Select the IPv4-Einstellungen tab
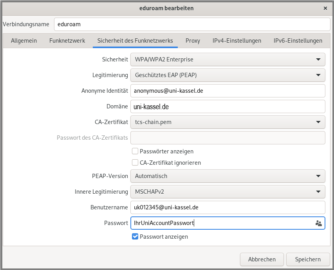This screenshot has height=270, width=334. click(237, 41)
